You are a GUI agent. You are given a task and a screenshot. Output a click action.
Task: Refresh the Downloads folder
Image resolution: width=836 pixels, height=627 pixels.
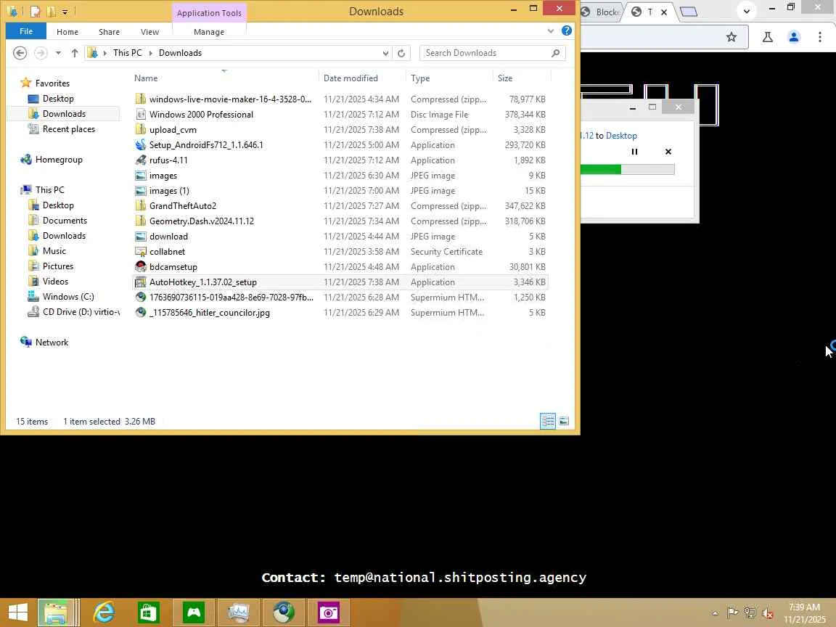pyautogui.click(x=401, y=53)
